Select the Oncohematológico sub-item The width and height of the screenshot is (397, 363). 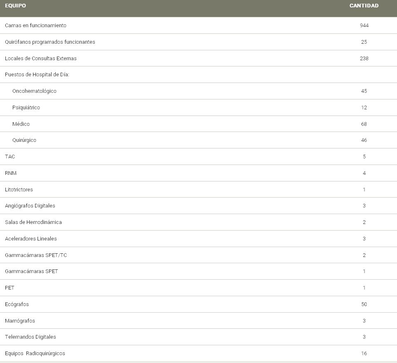pos(34,91)
